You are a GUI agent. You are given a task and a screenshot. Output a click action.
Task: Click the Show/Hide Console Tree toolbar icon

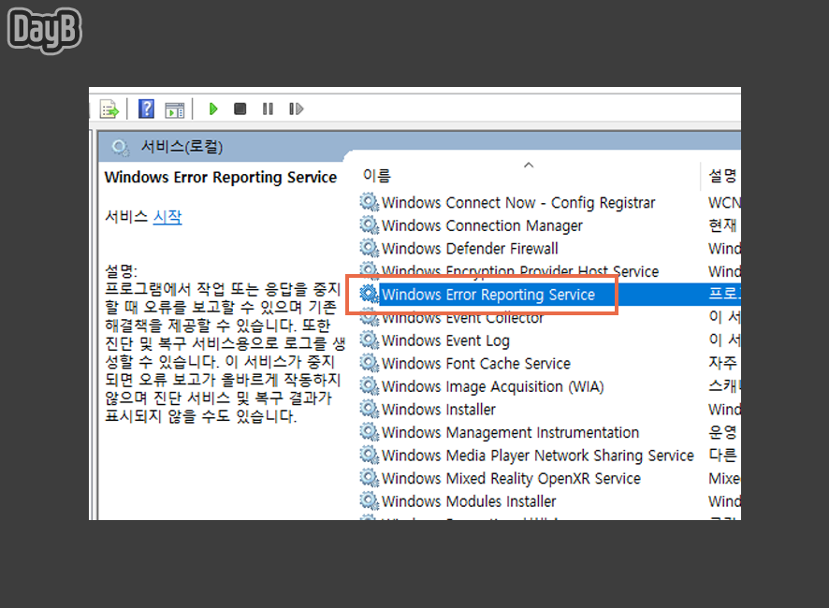point(175,109)
